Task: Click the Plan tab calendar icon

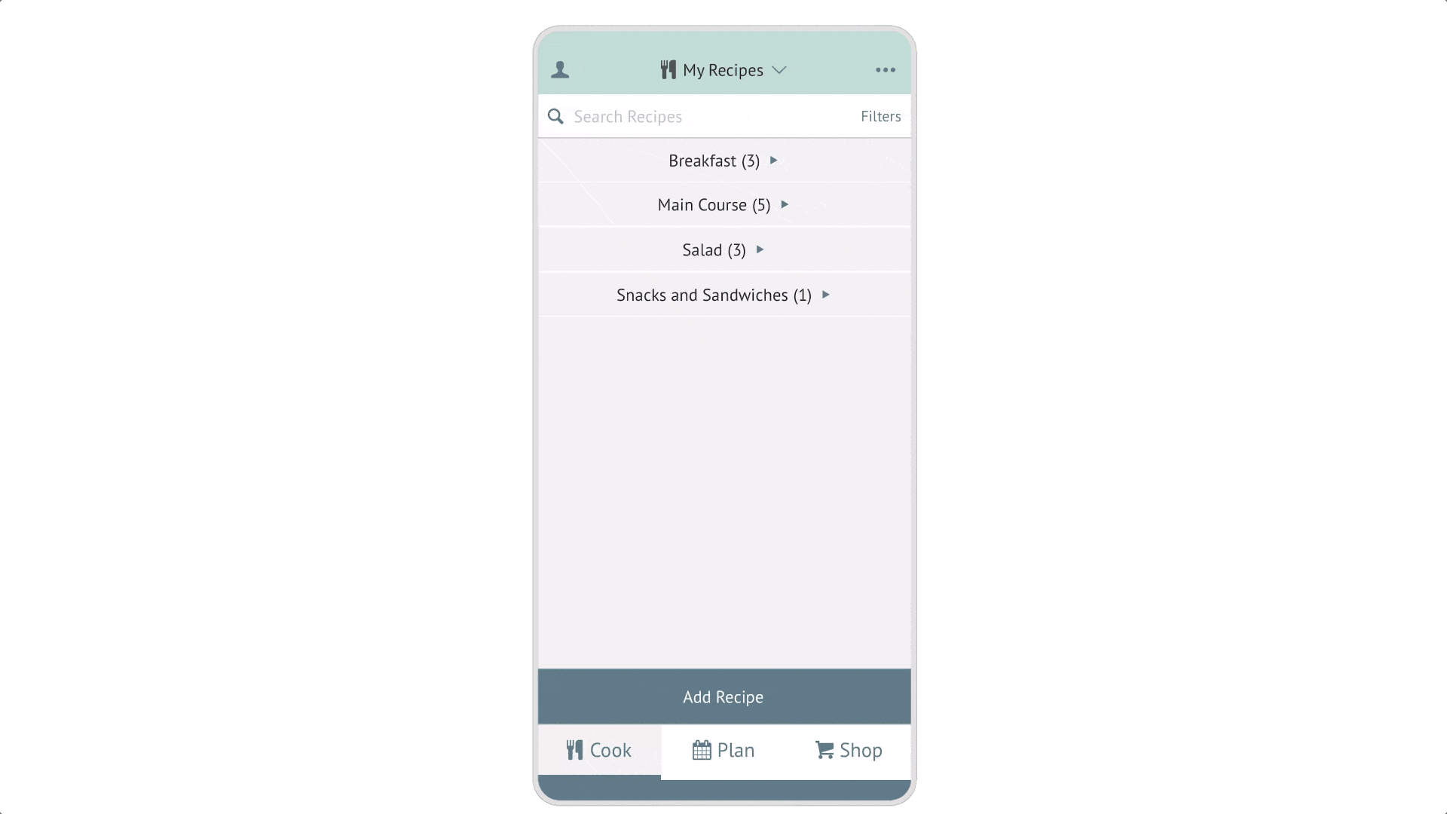Action: pos(702,749)
